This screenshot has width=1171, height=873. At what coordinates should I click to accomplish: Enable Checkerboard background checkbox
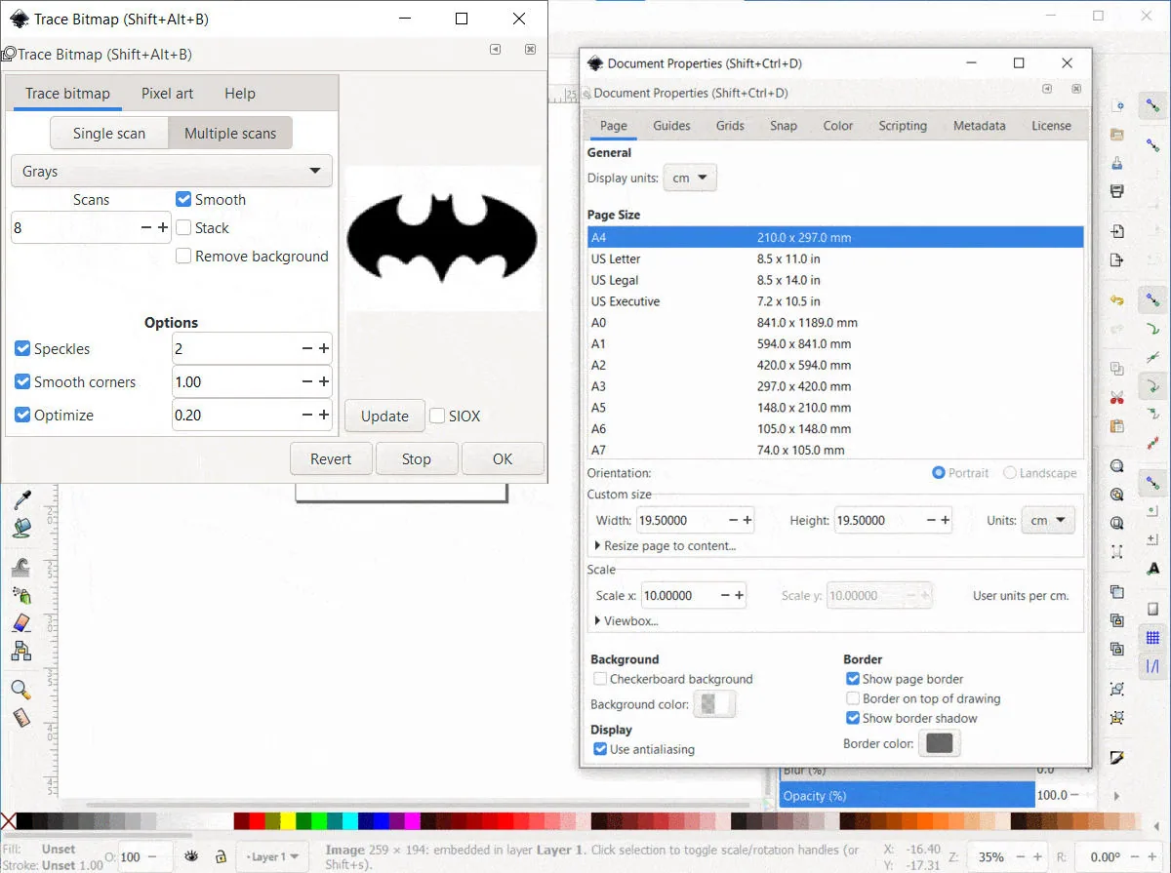pyautogui.click(x=600, y=679)
